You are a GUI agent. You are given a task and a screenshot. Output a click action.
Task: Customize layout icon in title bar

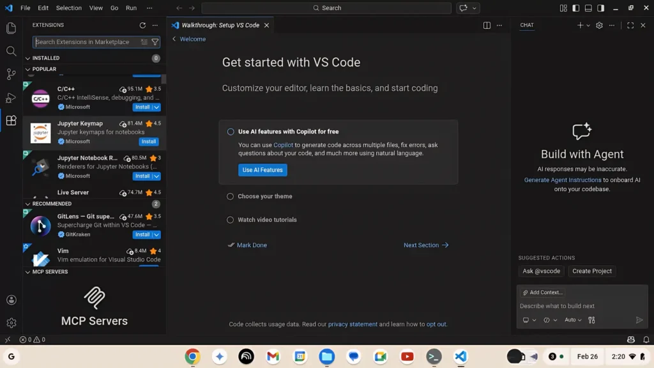click(x=563, y=8)
